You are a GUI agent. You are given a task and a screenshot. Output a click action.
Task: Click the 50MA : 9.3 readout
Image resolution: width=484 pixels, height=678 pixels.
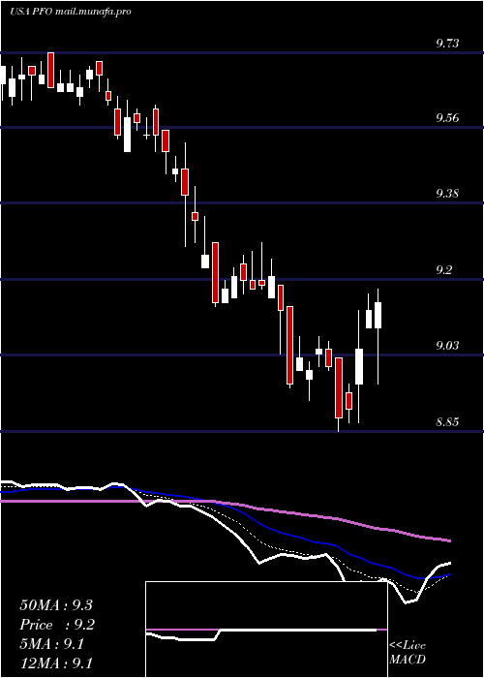(56, 605)
